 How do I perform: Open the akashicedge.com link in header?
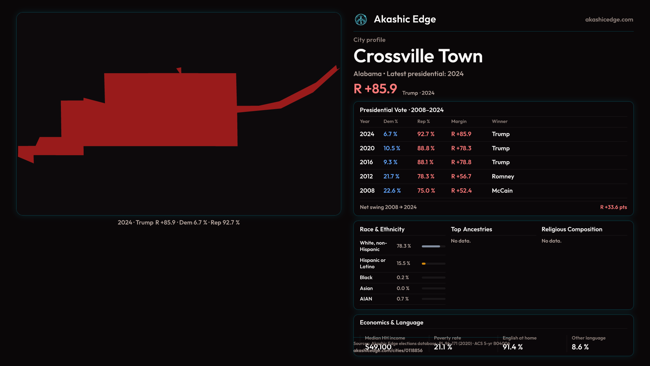(609, 20)
